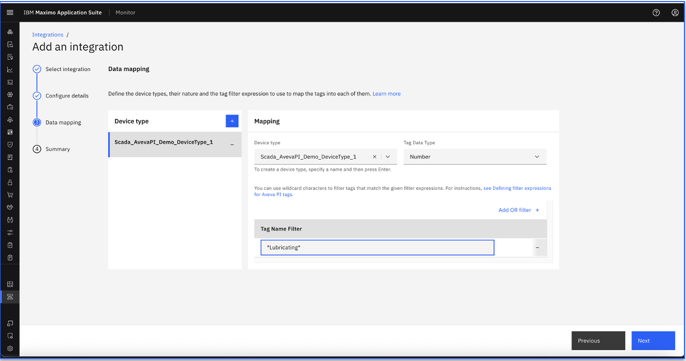Click the hexagon cube sidebar icon
The image size is (686, 361).
10,95
